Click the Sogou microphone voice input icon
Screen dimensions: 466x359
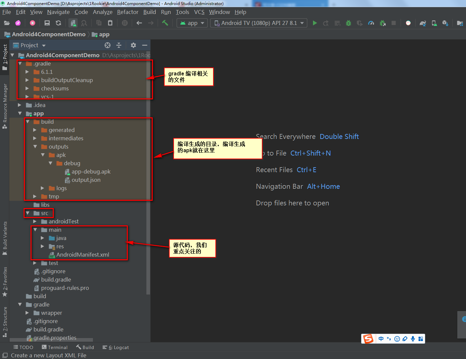tap(413, 339)
